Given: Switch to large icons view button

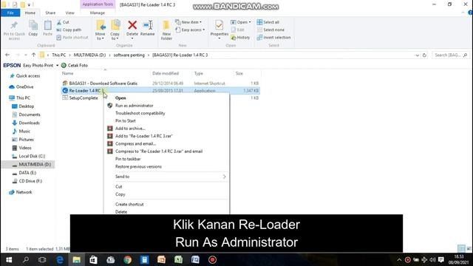Looking at the screenshot, I should click(x=469, y=248).
